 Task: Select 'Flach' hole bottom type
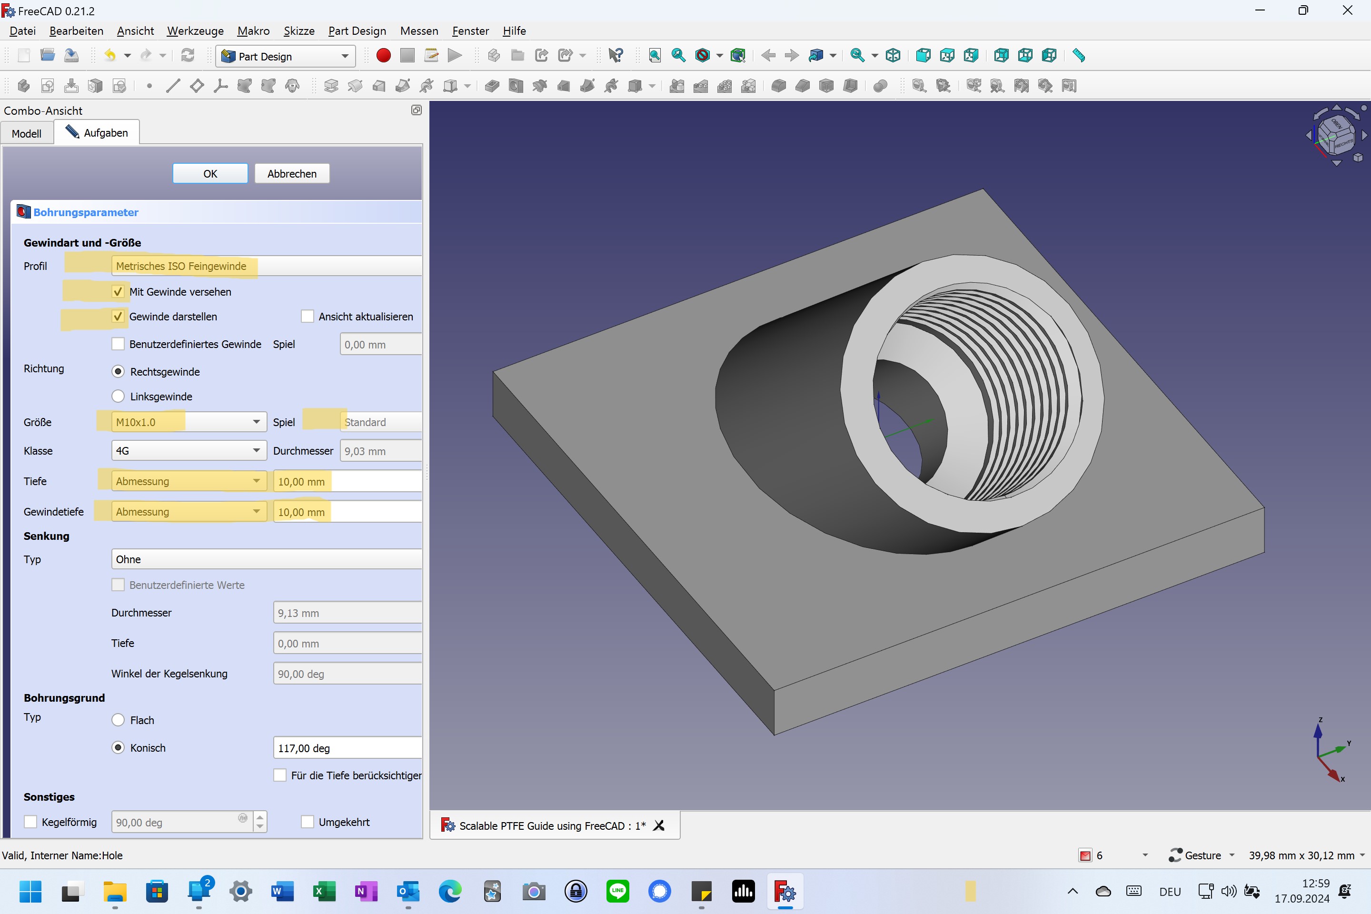click(118, 720)
